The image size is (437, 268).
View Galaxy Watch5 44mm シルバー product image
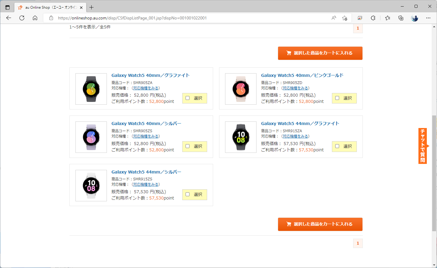pyautogui.click(x=91, y=185)
